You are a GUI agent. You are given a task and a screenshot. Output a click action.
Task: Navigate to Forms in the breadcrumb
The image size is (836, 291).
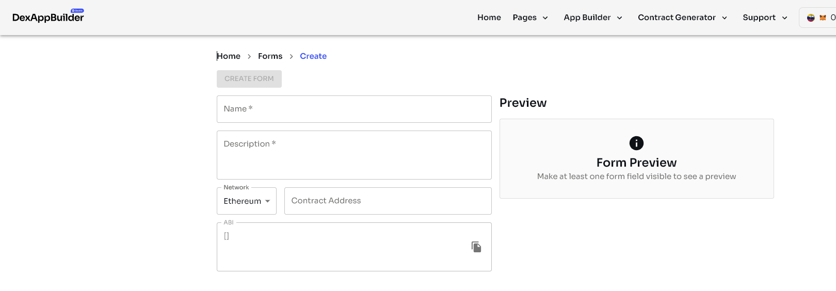point(270,56)
